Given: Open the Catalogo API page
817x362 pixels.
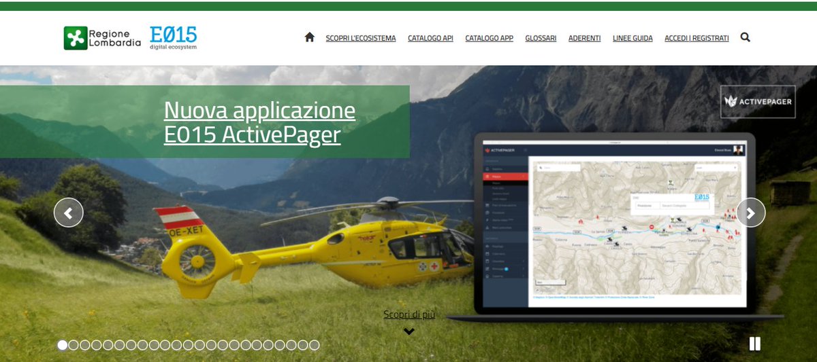Looking at the screenshot, I should click(x=430, y=38).
